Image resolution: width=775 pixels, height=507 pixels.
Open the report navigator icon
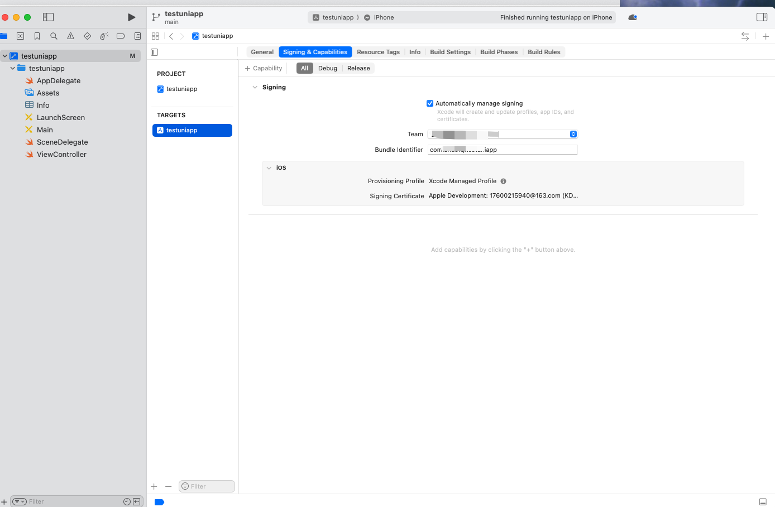point(137,36)
